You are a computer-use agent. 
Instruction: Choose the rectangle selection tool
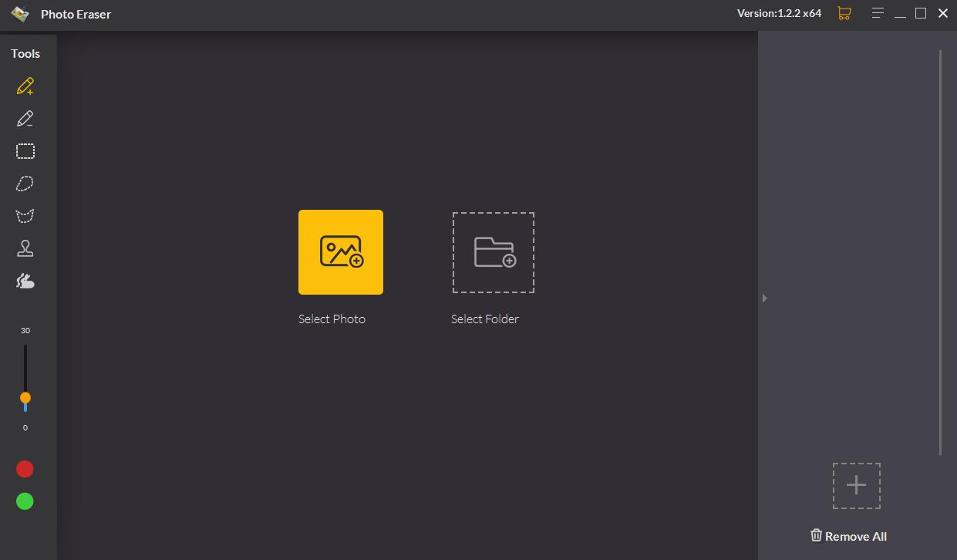(25, 151)
